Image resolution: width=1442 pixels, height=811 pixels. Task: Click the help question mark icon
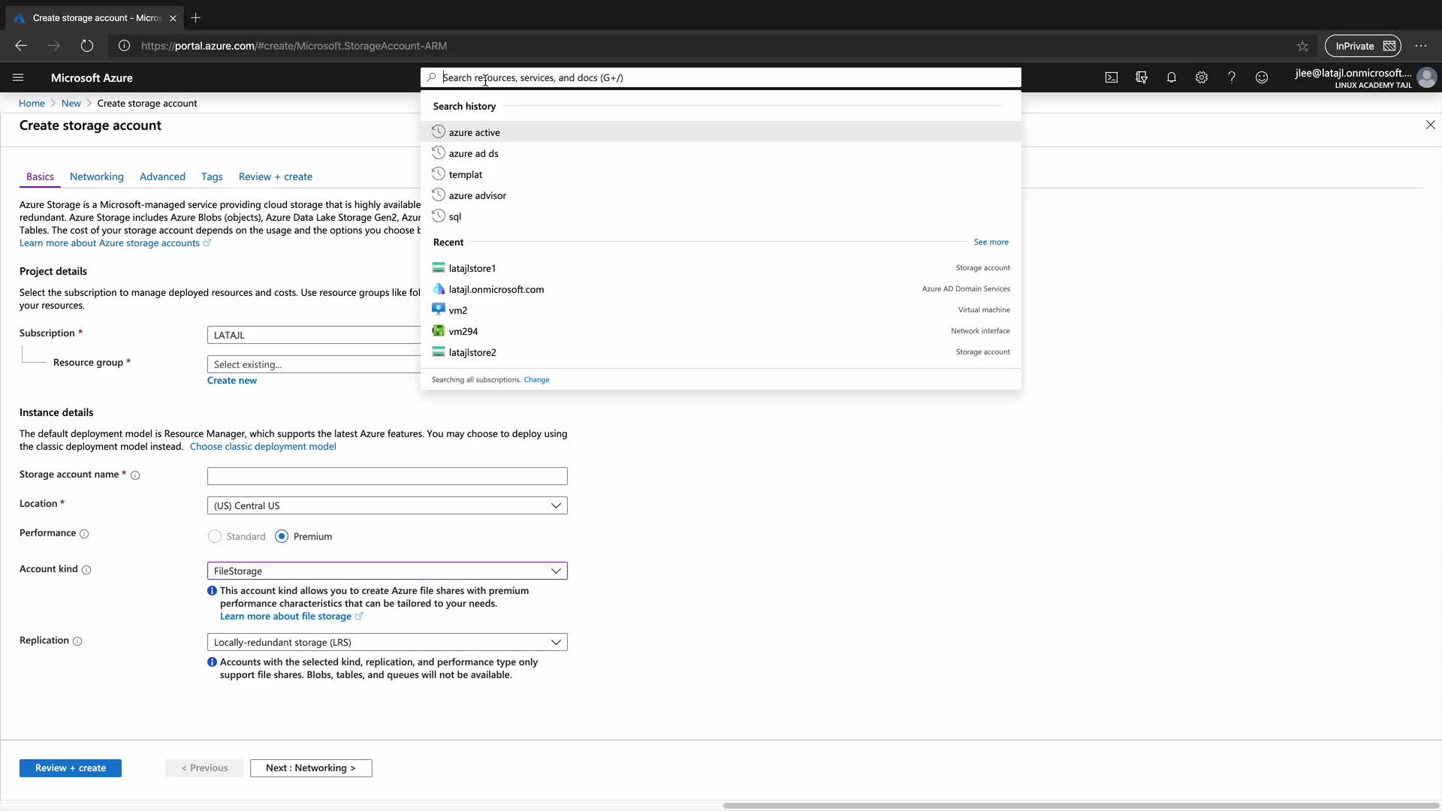click(x=1232, y=77)
